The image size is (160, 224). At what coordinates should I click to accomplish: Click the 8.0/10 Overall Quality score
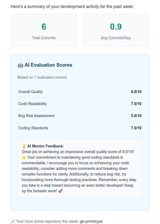coord(136,92)
